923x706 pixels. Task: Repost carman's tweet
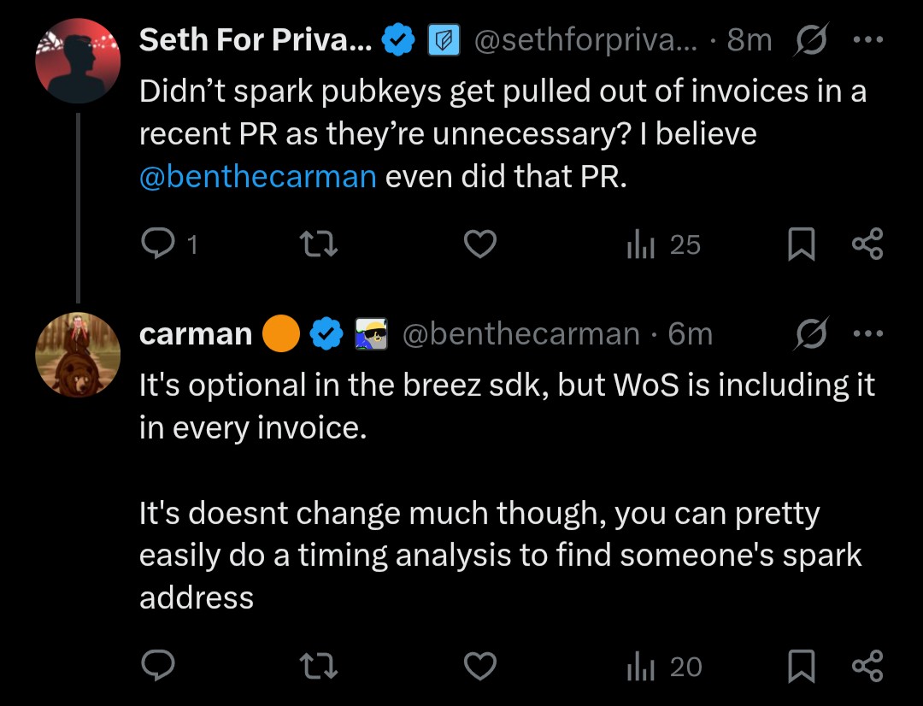(321, 666)
